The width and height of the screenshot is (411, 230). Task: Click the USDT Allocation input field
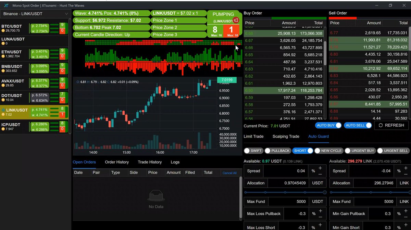click(x=288, y=183)
